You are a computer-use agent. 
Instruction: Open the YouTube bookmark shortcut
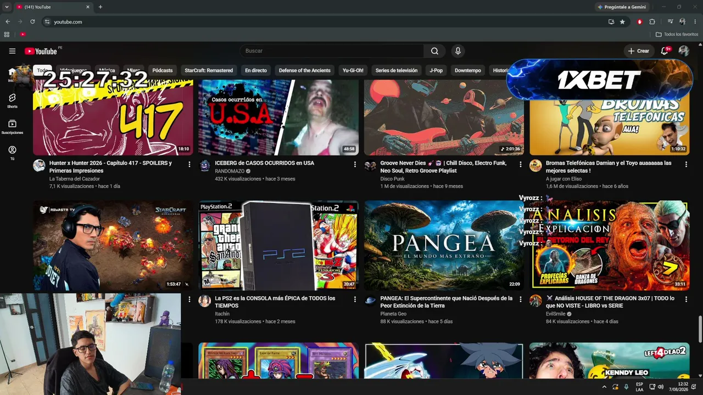click(23, 34)
